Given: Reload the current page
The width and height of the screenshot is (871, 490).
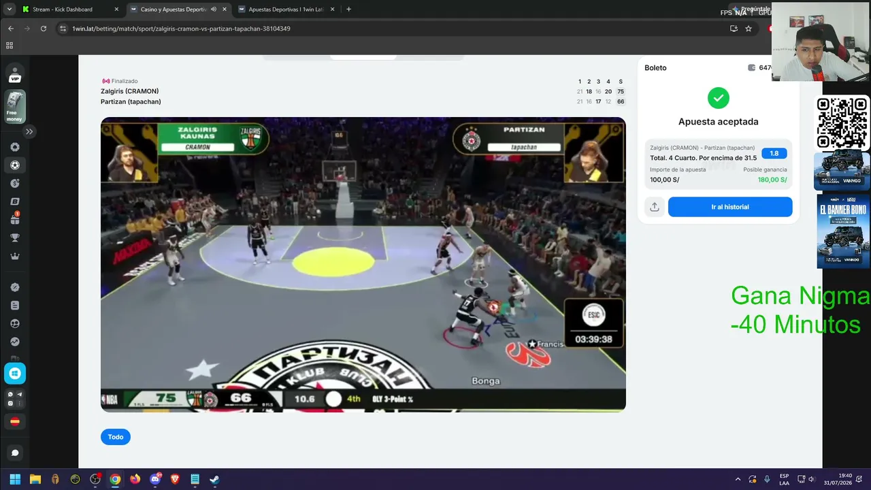Looking at the screenshot, I should coord(44,29).
